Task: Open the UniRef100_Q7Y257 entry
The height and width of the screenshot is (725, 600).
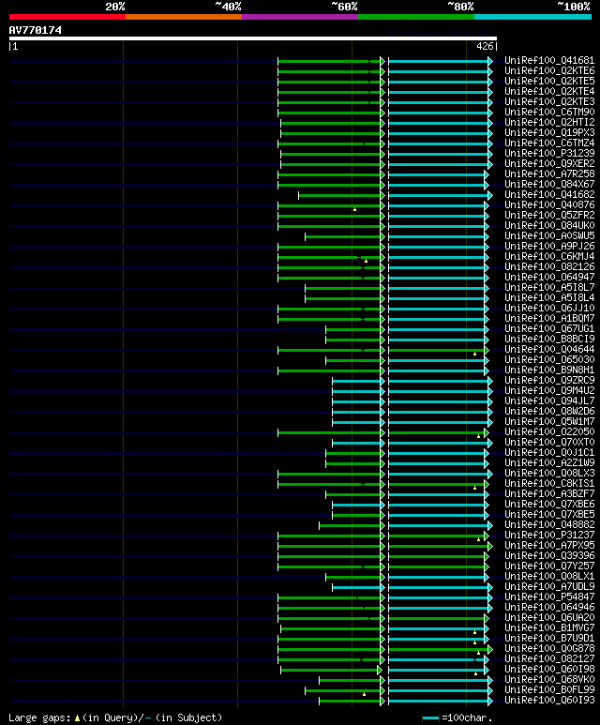Action: click(549, 566)
